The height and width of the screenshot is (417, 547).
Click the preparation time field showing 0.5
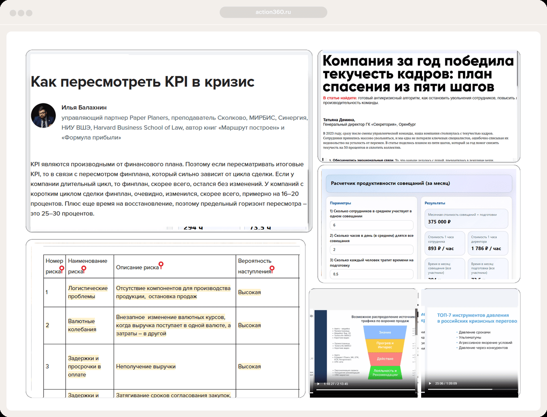[x=371, y=274]
